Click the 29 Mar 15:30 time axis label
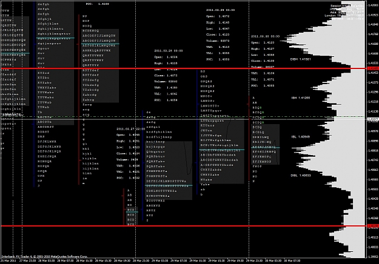 (217, 260)
